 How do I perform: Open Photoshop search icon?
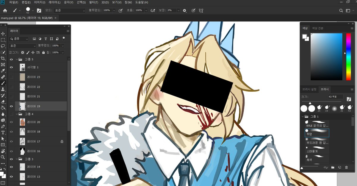(x=341, y=10)
